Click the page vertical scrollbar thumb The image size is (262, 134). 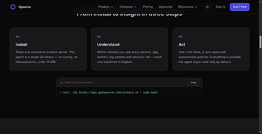point(260,42)
